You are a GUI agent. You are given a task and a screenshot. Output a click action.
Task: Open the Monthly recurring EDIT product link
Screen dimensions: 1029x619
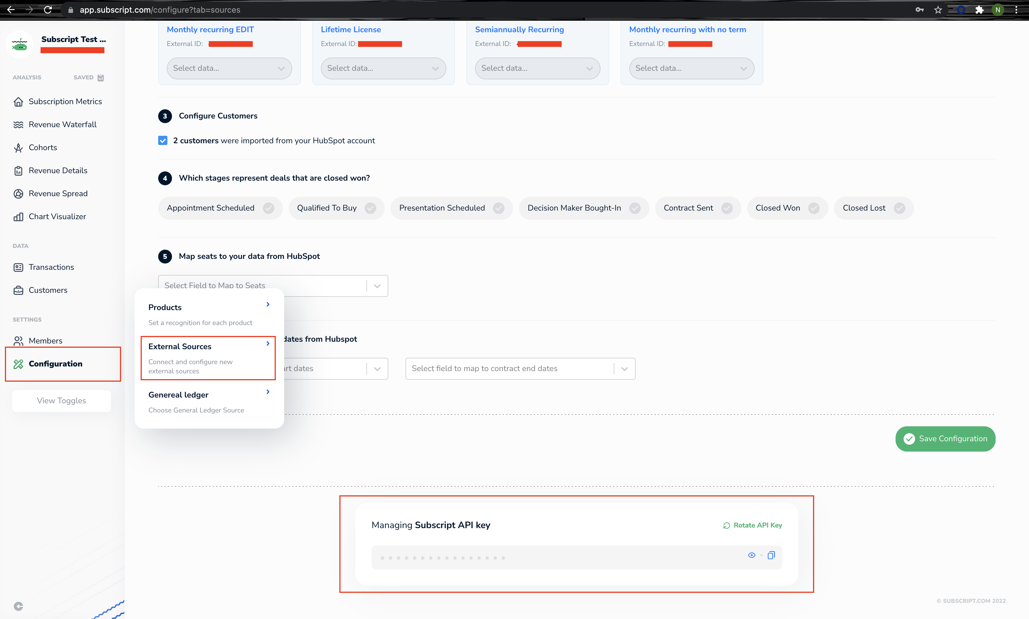pyautogui.click(x=210, y=30)
